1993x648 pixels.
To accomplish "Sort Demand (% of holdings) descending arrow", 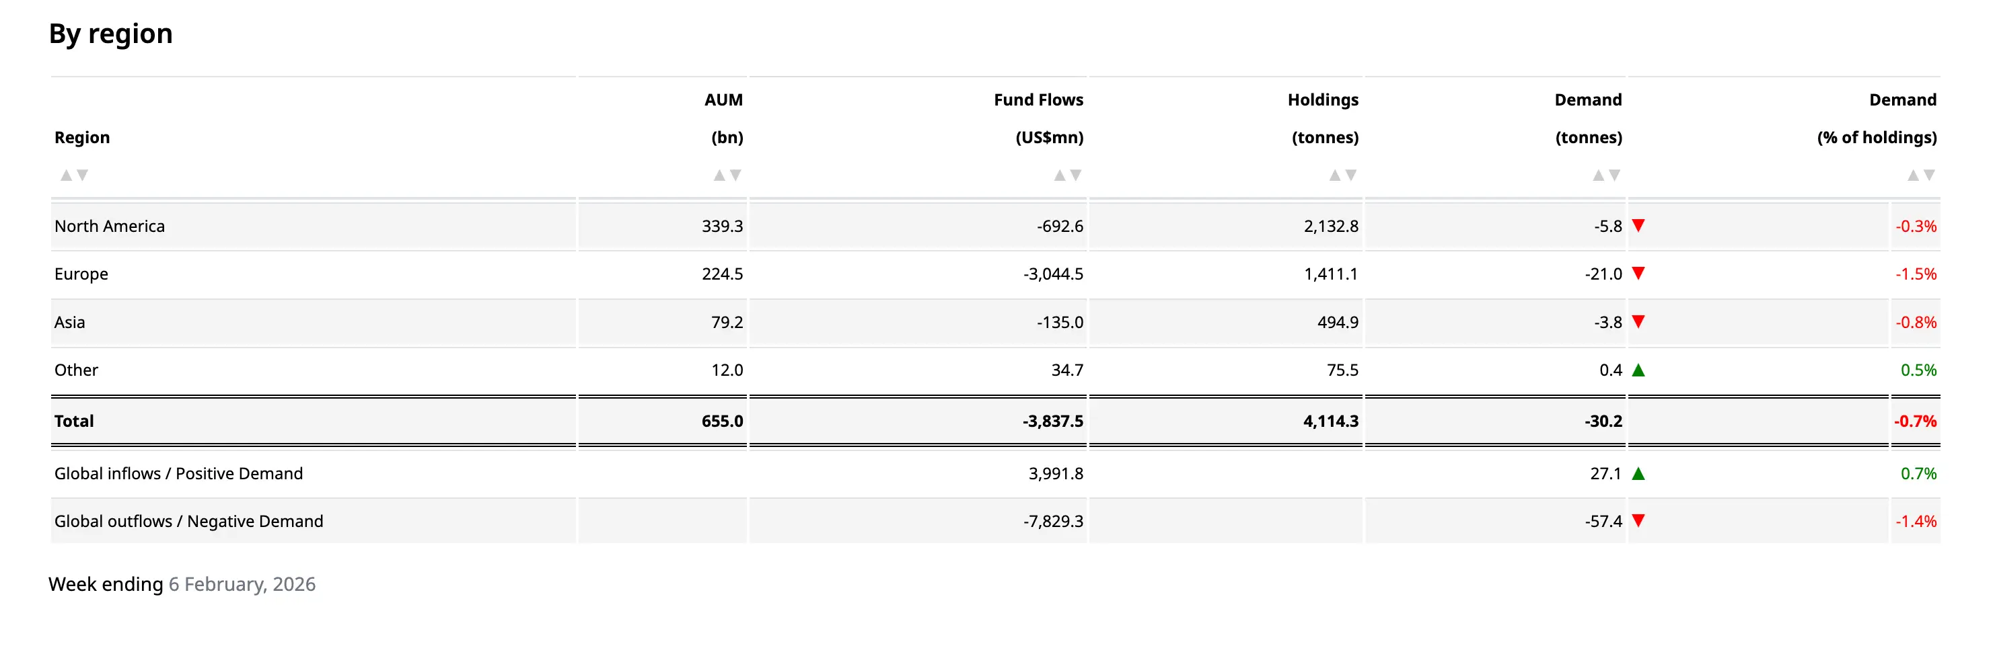I will [1930, 175].
